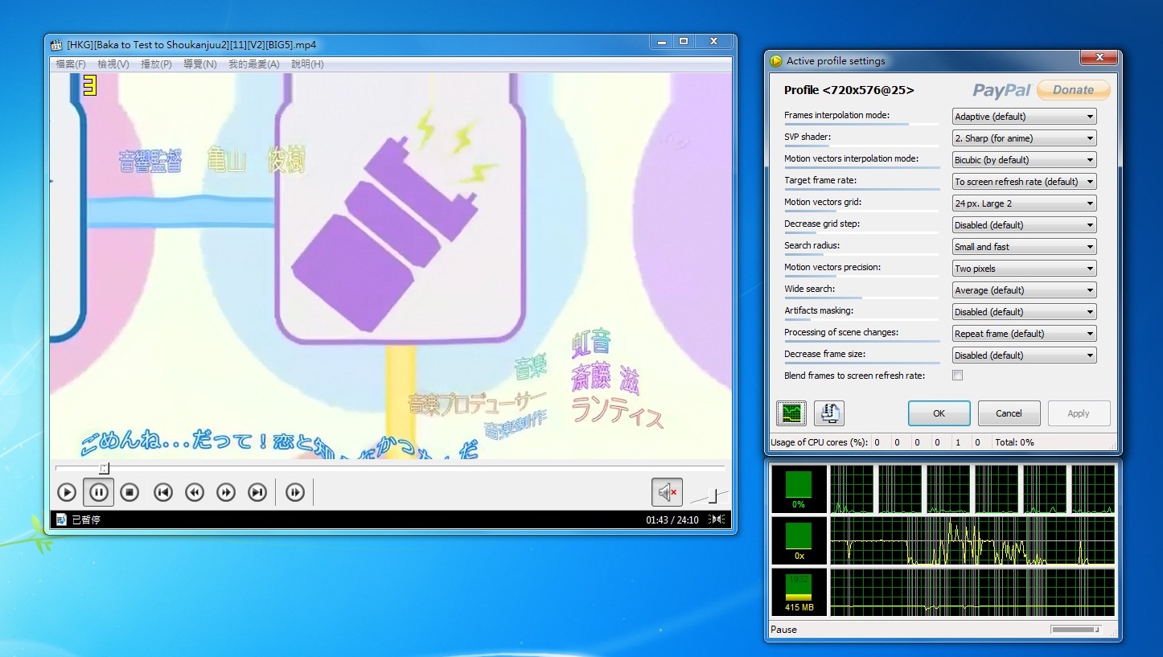Screen dimensions: 1163x657
Task: Click the paused video frame in the player
Action: [391, 266]
